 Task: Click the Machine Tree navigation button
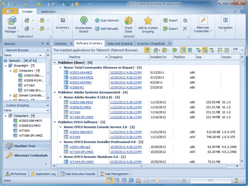pos(27,146)
